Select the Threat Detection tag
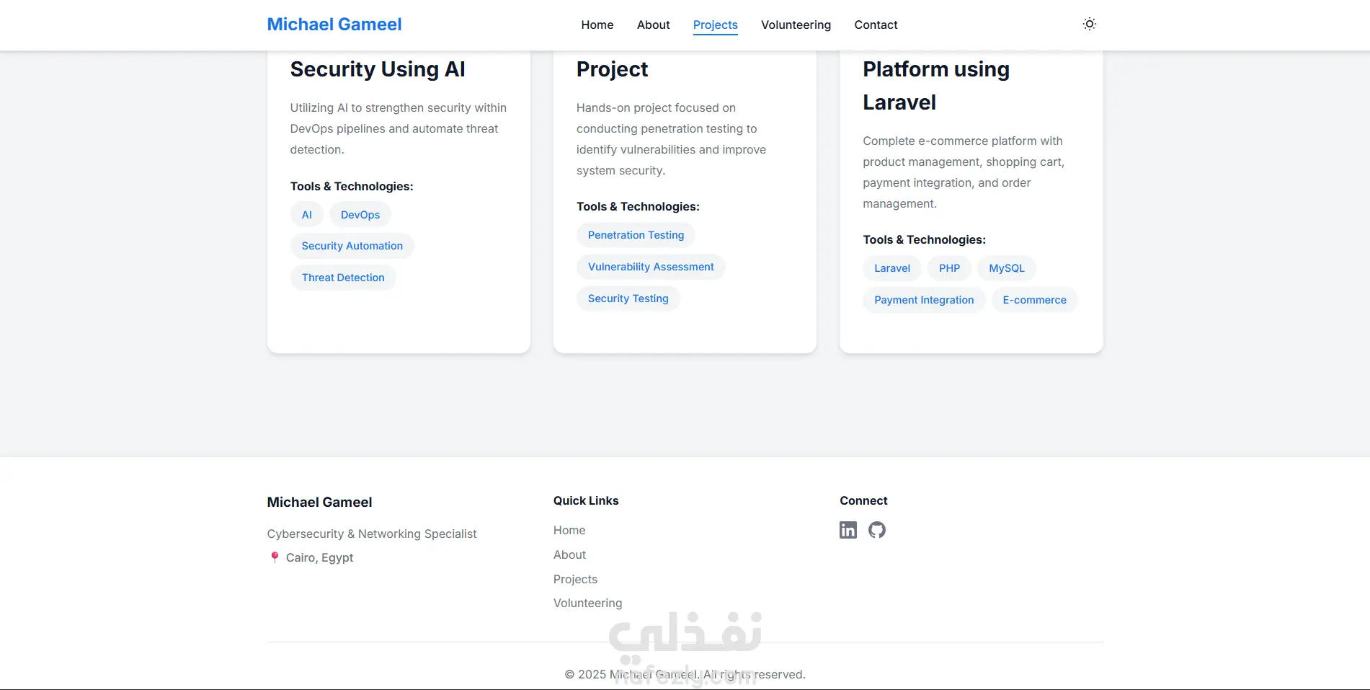The image size is (1370, 690). 343,278
